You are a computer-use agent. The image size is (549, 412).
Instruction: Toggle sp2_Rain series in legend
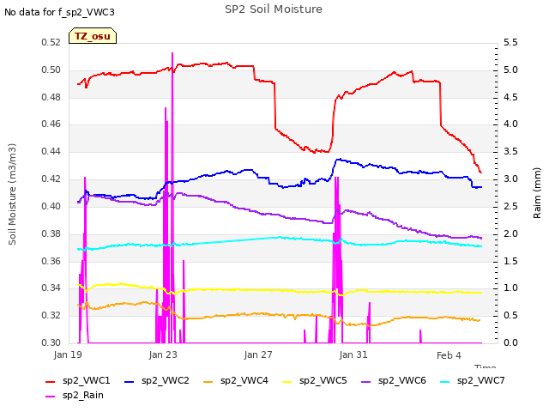tap(75, 395)
